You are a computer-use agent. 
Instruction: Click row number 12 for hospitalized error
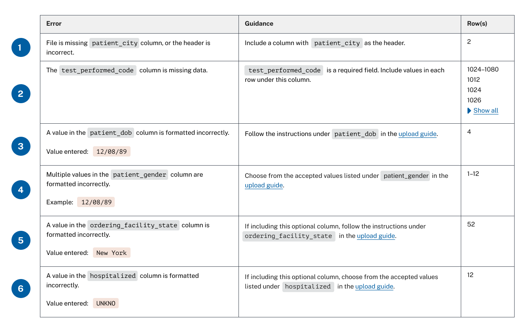pyautogui.click(x=470, y=275)
